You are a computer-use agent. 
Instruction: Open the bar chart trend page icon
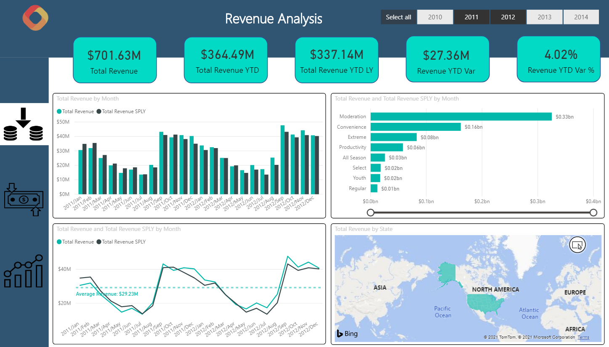pyautogui.click(x=24, y=271)
